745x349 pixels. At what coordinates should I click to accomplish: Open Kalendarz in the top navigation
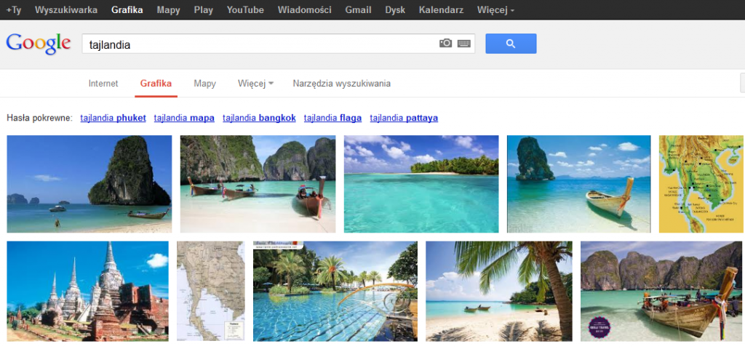(442, 10)
